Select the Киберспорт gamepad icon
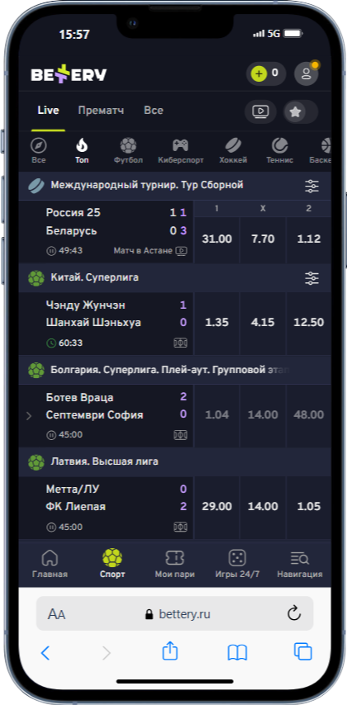This screenshot has width=347, height=705. (180, 145)
